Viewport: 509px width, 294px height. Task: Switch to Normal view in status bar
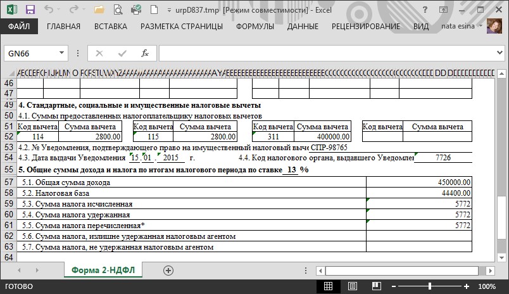(x=328, y=286)
